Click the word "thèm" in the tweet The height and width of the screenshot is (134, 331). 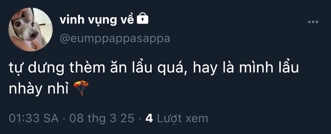coord(87,68)
